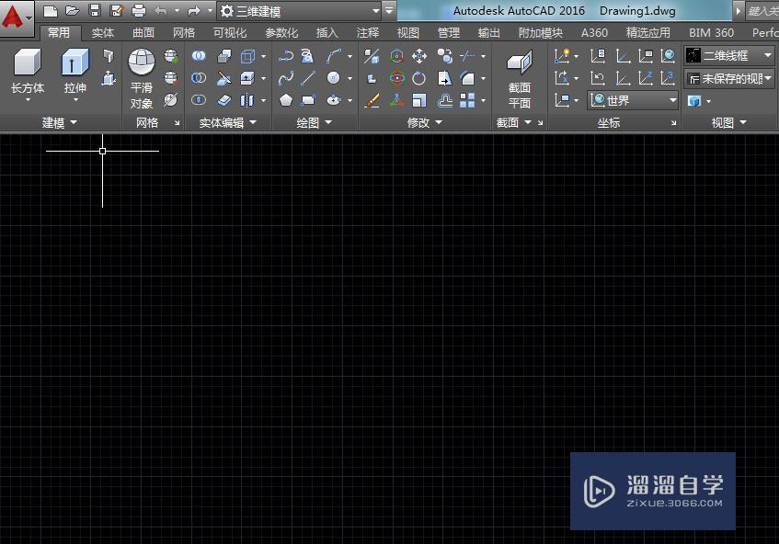Choose the Smooth Object (平滑对象) mesh tool

tap(142, 63)
